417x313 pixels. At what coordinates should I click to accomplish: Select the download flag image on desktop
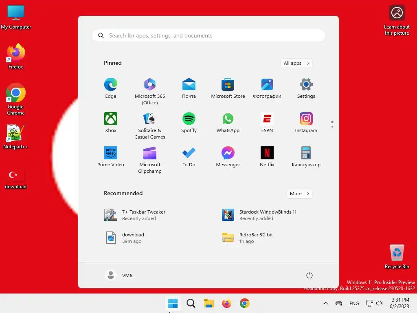coord(16,179)
